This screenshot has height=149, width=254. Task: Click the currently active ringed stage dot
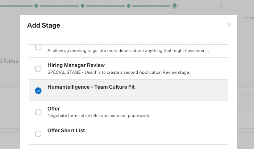tap(175, 6)
